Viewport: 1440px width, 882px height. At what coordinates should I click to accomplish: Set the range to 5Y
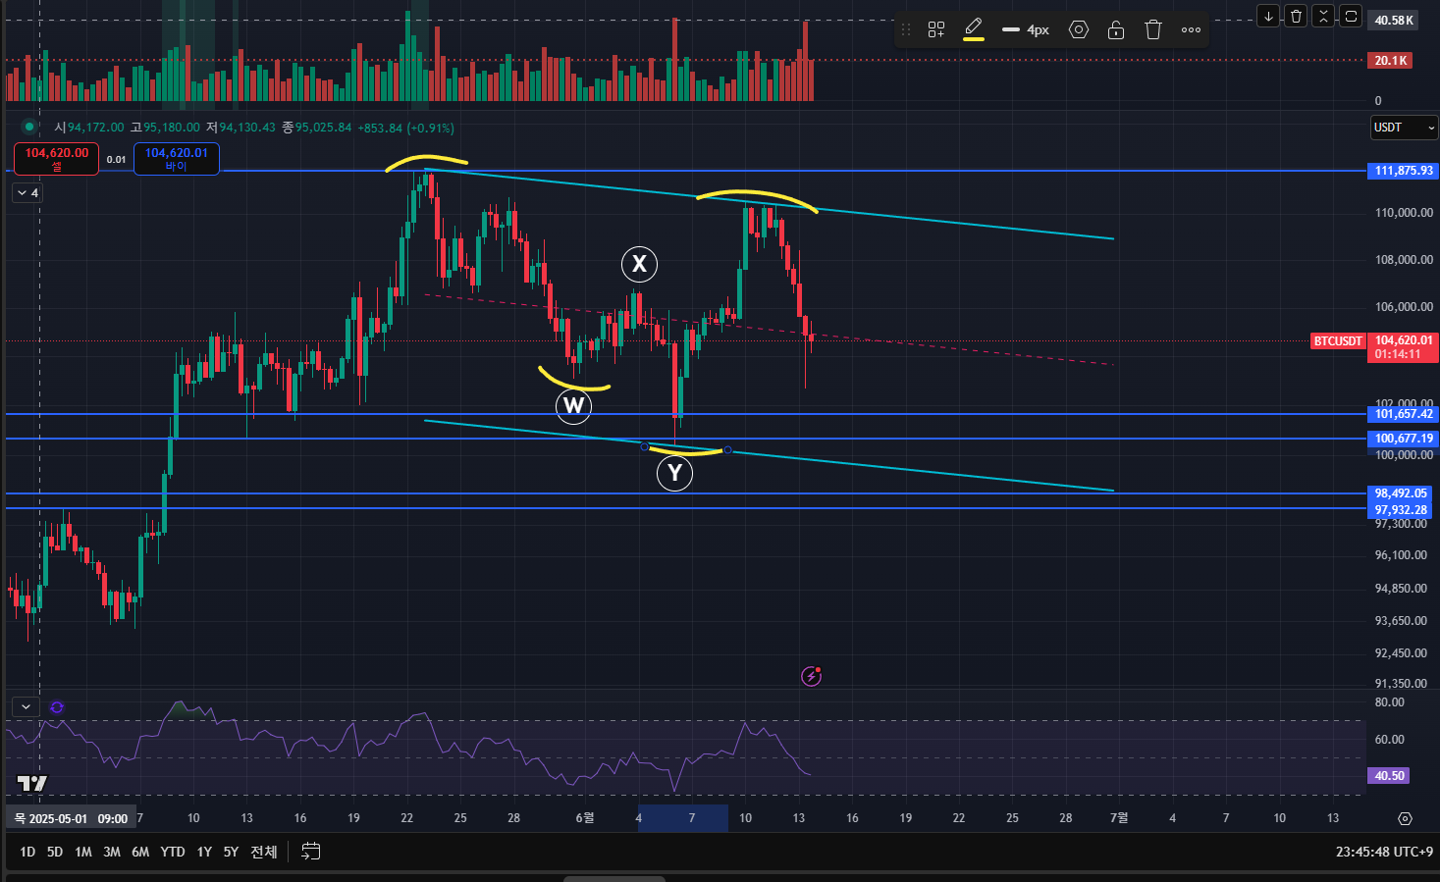(231, 852)
